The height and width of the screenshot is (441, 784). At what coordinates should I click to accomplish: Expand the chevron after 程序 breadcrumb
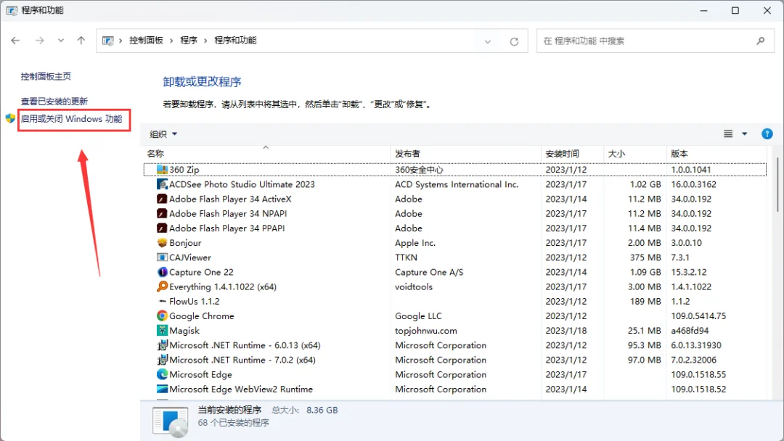click(x=205, y=41)
